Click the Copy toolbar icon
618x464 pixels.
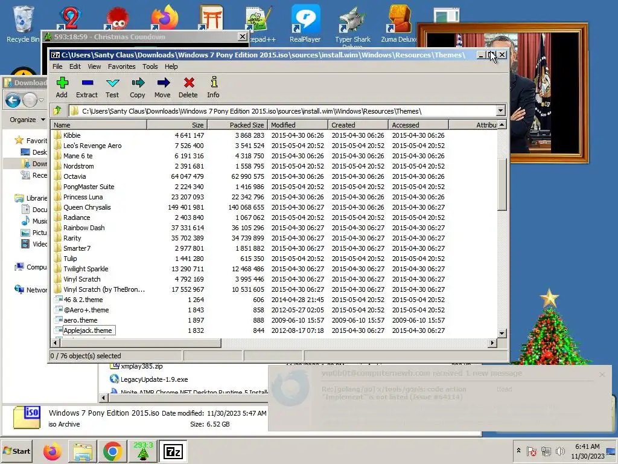(138, 87)
